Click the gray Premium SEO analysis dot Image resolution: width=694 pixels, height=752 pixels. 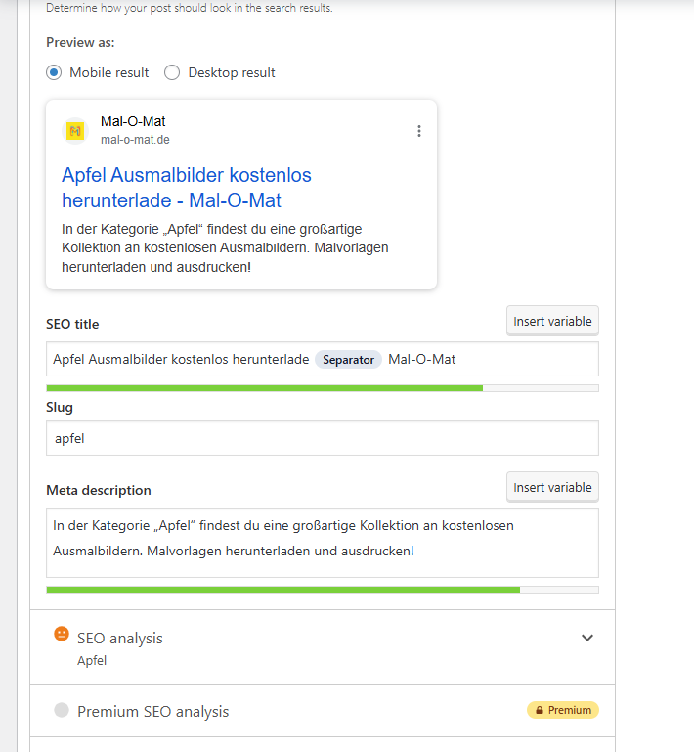62,710
